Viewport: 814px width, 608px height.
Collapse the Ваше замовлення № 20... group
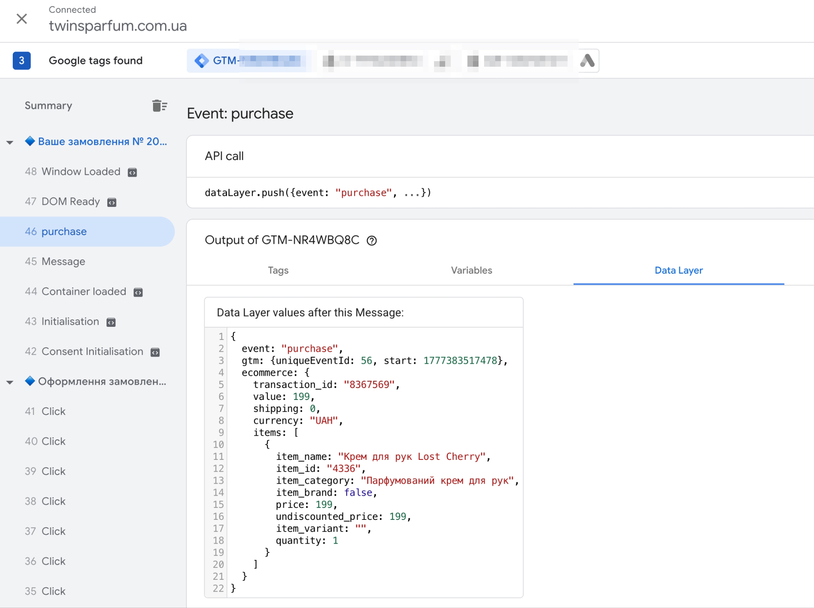tap(10, 143)
